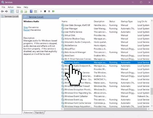Click the Services title bar app icon
The image size is (153, 118).
tap(3, 2)
